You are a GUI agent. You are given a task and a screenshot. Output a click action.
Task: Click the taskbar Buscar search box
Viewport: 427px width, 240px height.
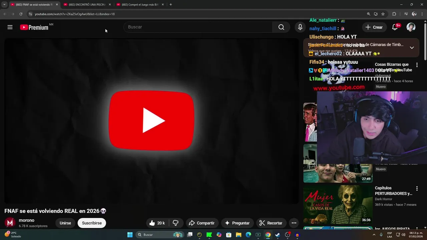[160, 235]
